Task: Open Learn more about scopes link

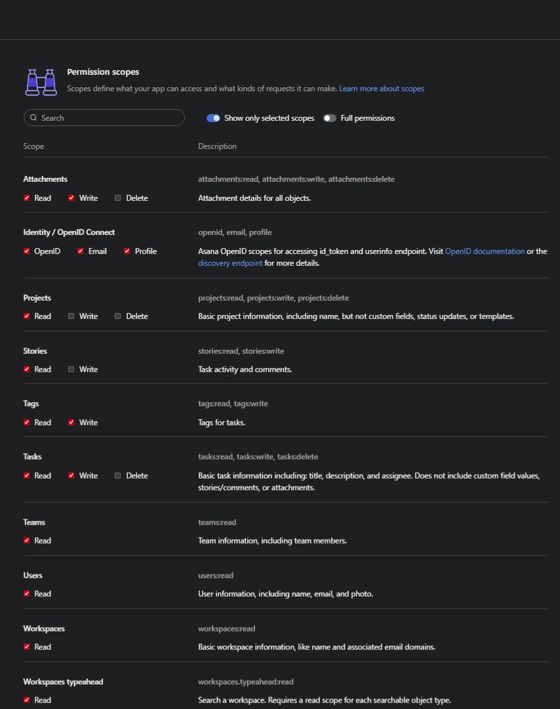Action: coord(382,89)
